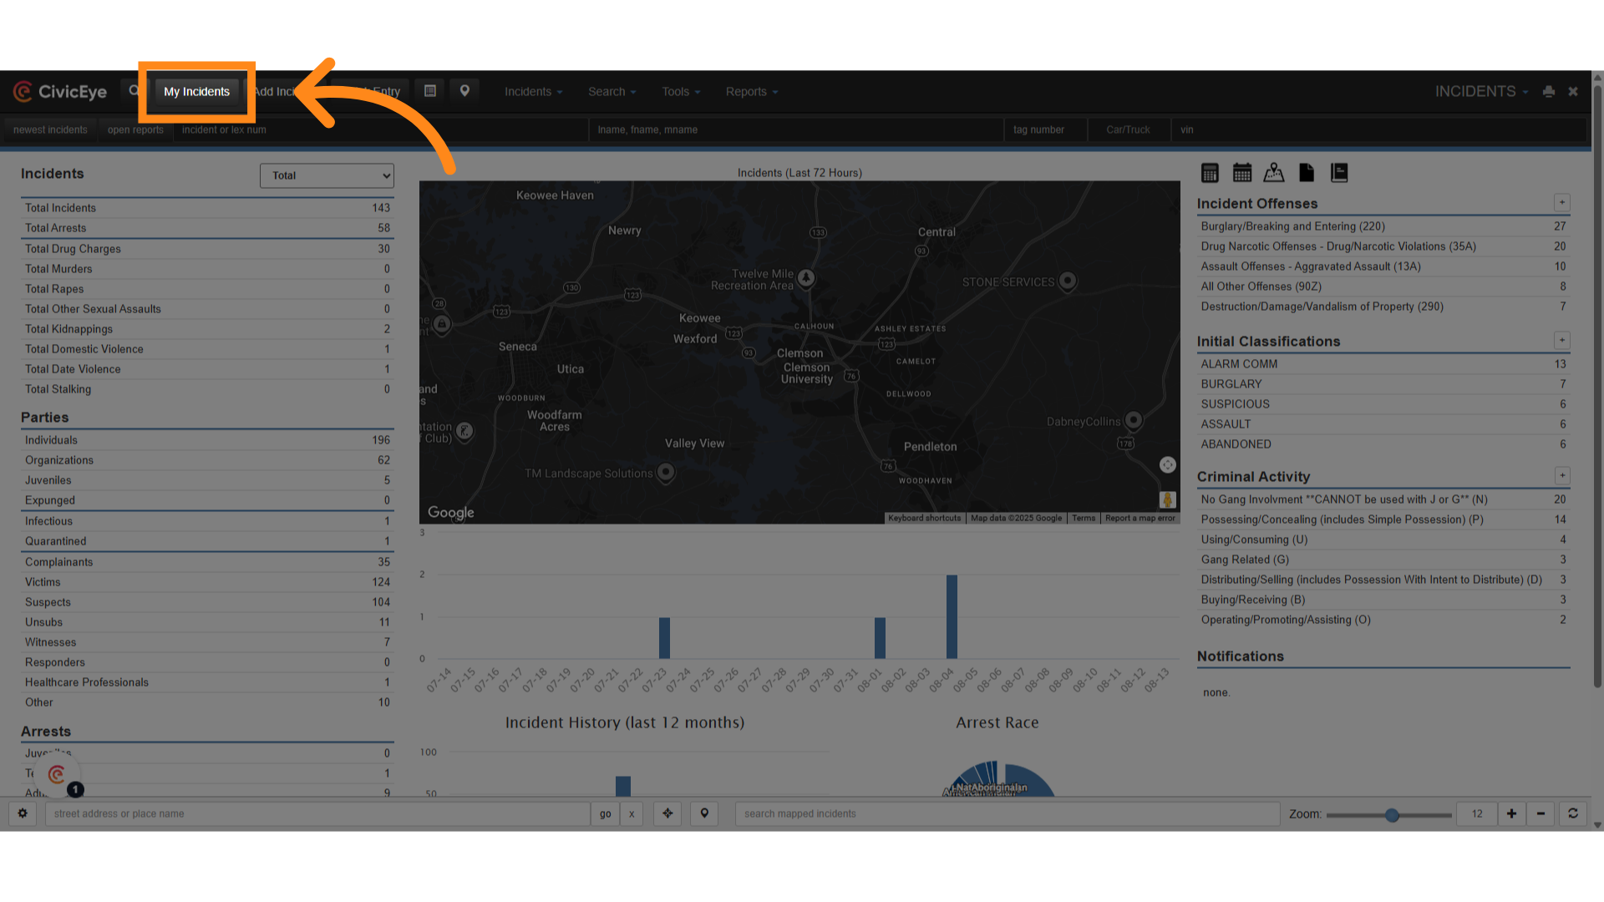
Task: Open the map Terms link
Action: (x=1084, y=518)
